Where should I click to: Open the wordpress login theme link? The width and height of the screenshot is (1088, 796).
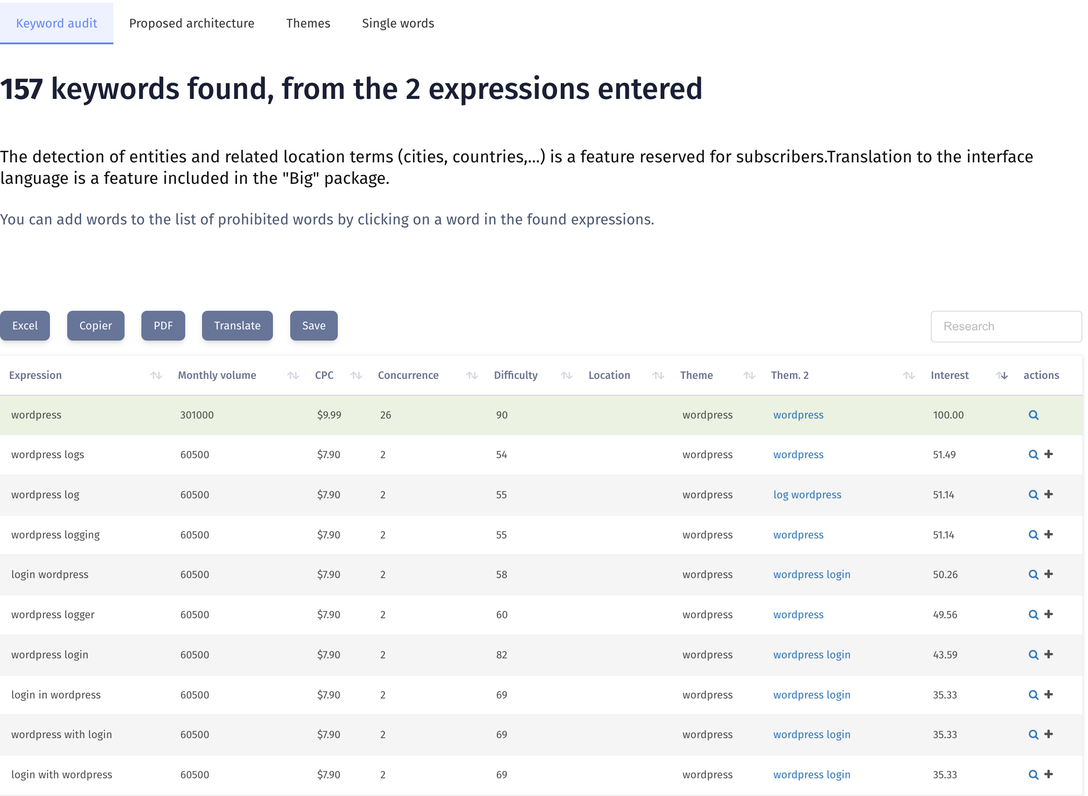(x=811, y=574)
